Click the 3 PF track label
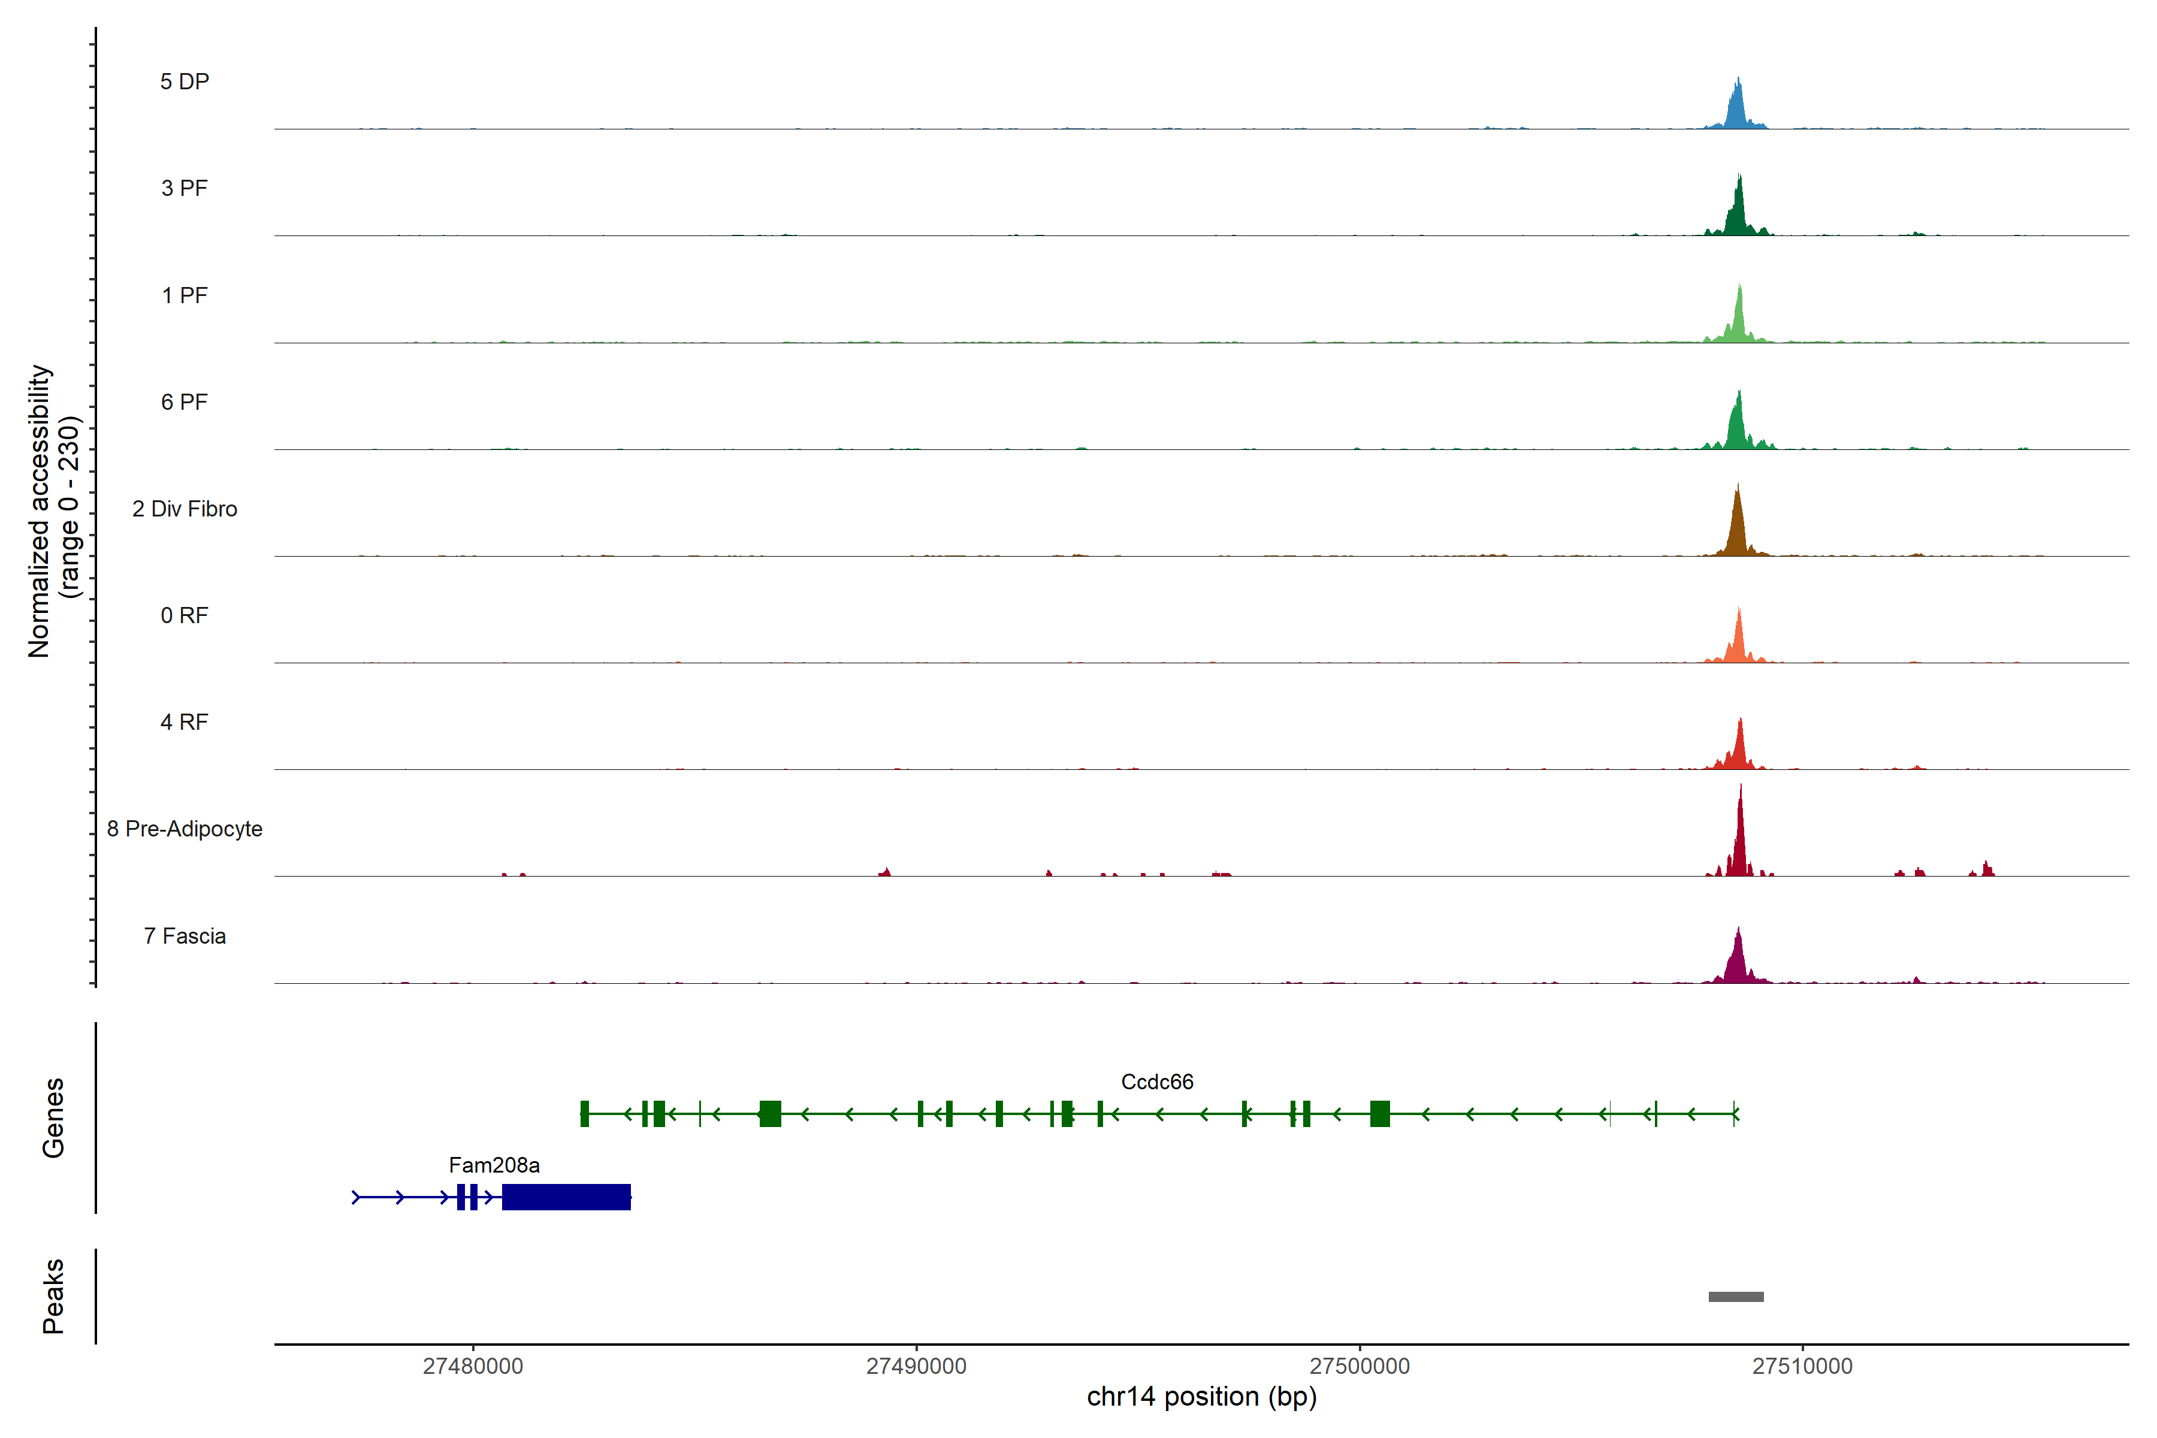The height and width of the screenshot is (1438, 2157). pos(185,188)
